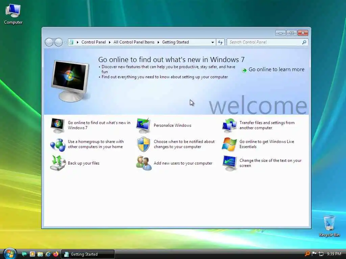The image size is (346, 259).
Task: Click the search magnifier in Control Panel
Action: (x=304, y=42)
